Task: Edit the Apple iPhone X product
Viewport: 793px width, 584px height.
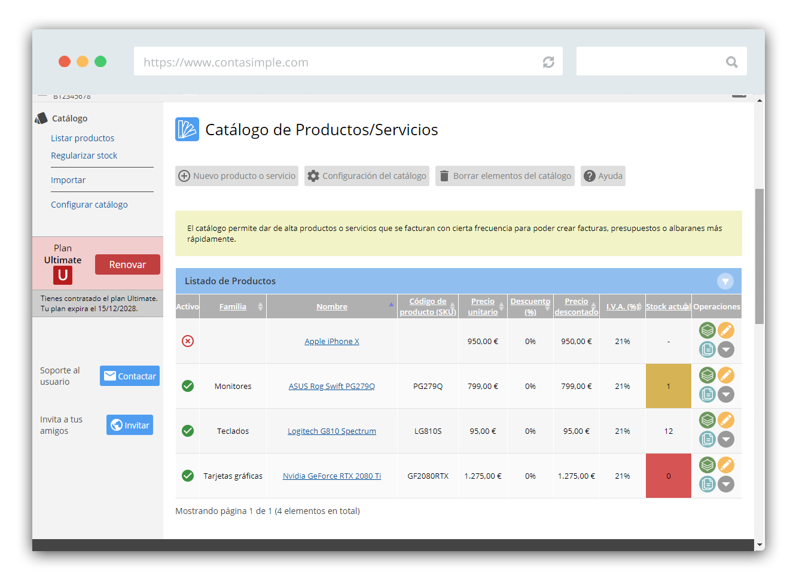Action: [x=726, y=330]
